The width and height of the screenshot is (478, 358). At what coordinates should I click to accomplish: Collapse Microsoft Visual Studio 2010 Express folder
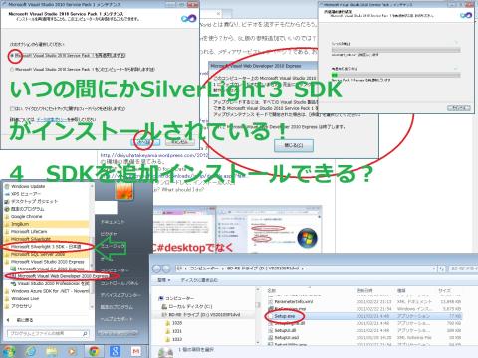coord(44,262)
